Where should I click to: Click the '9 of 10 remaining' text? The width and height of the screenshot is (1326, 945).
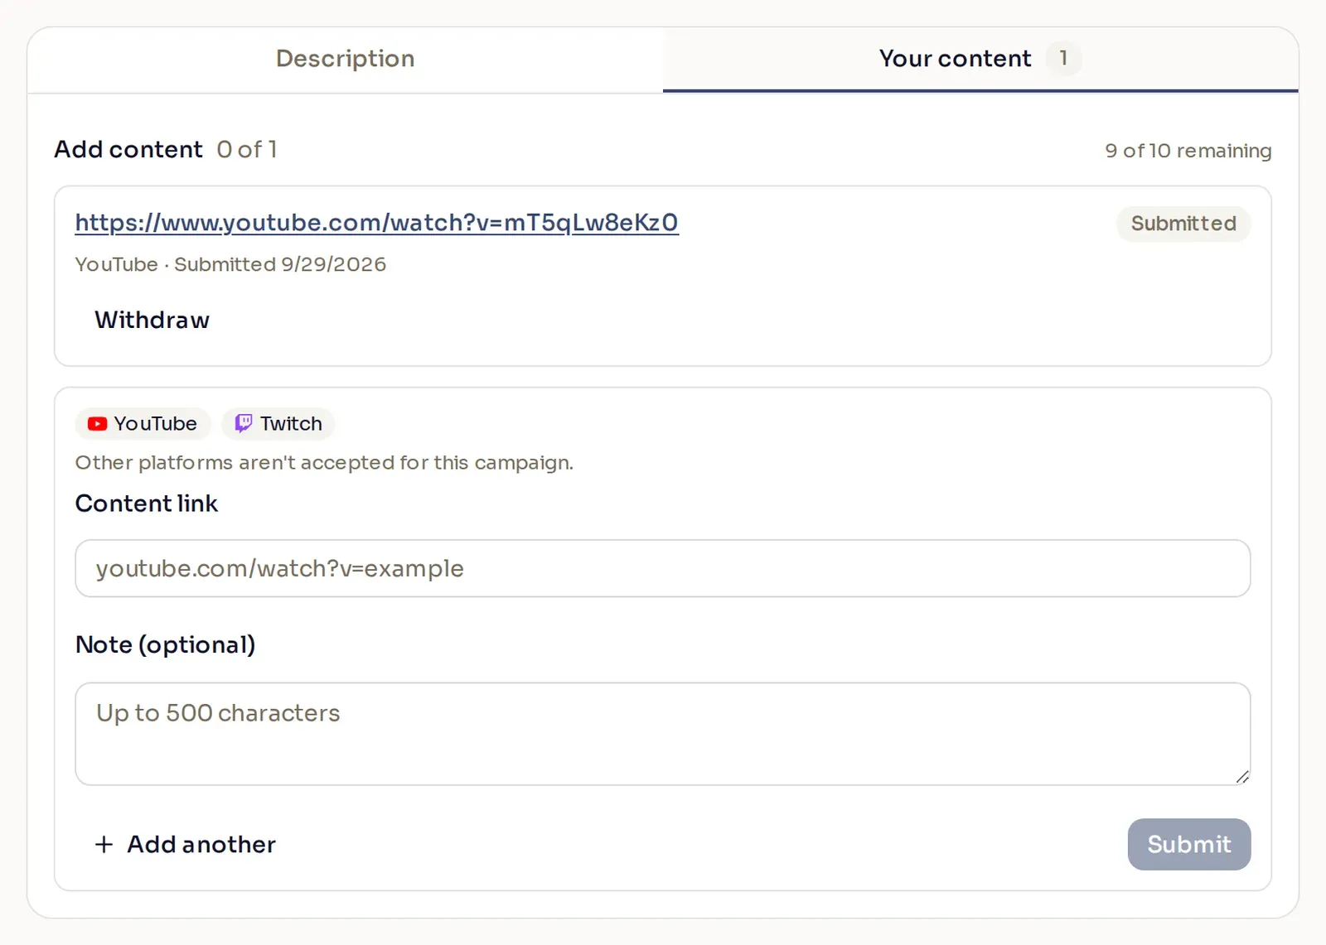click(x=1188, y=151)
